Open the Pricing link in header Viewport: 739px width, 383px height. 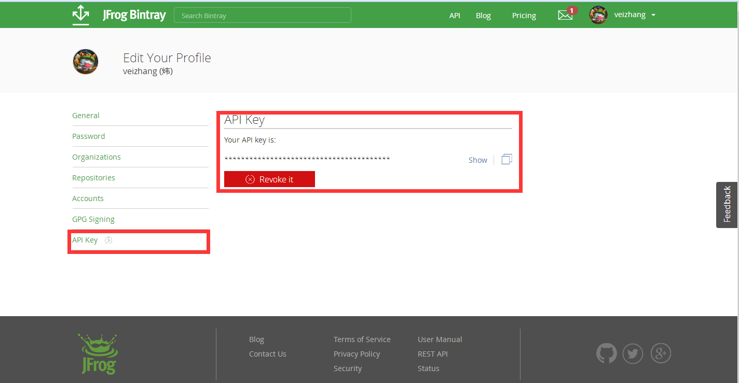point(524,16)
